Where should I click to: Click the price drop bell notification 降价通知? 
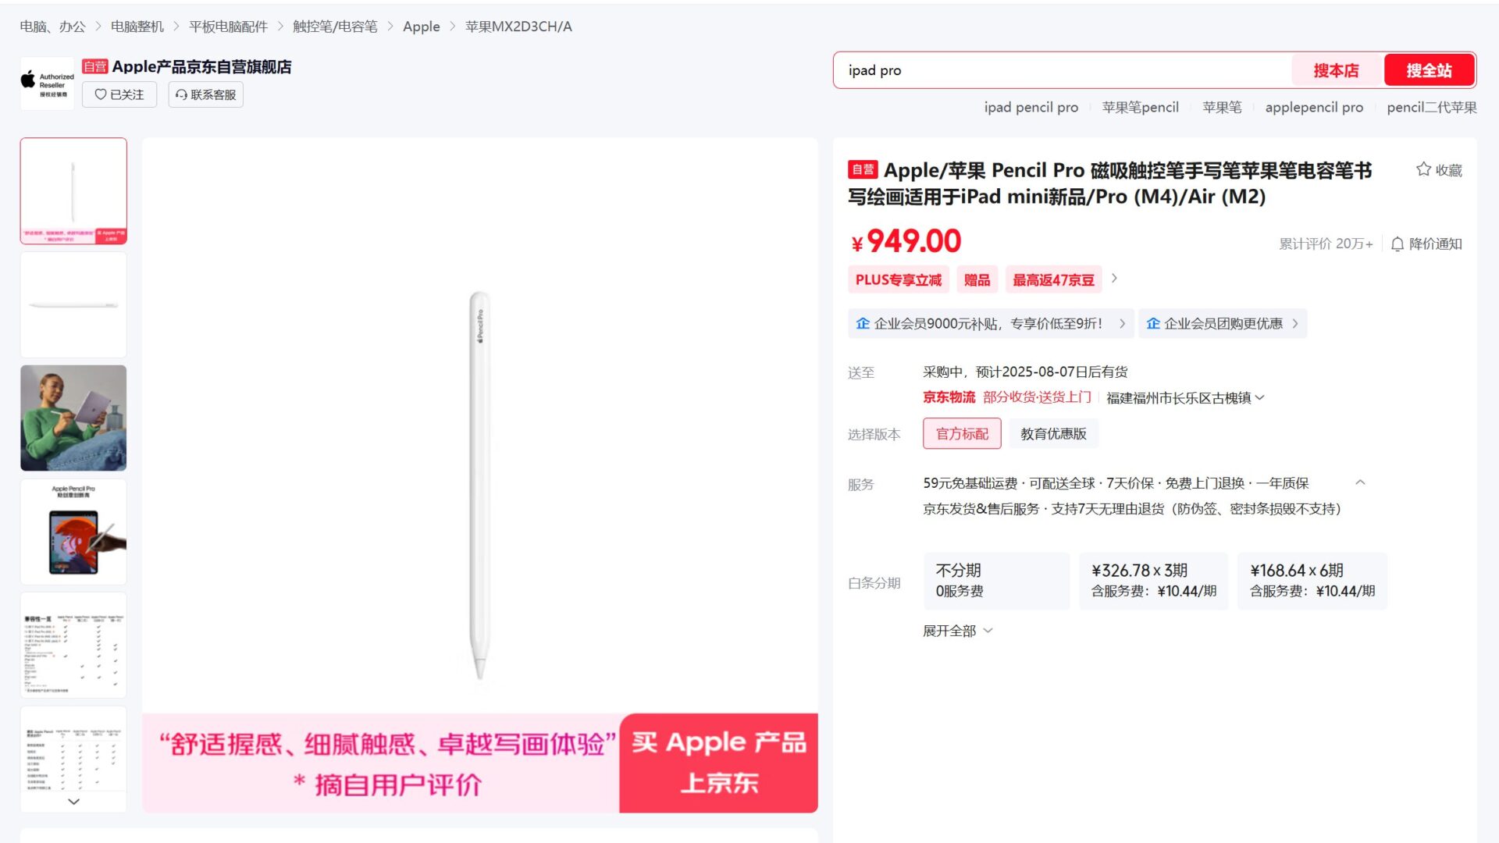click(x=1426, y=244)
